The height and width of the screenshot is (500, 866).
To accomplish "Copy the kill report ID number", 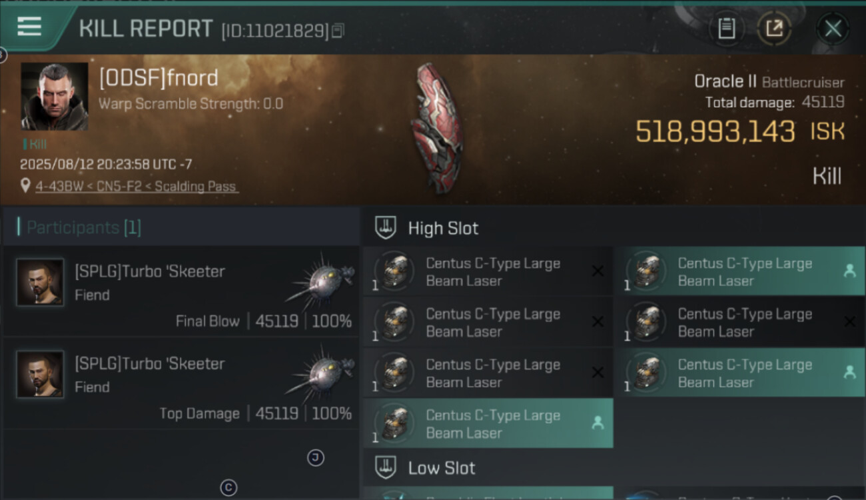I will (x=338, y=31).
